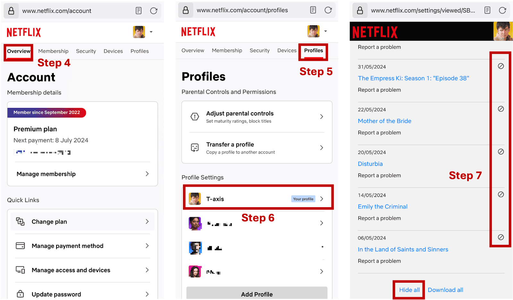This screenshot has height=300, width=513.
Task: Click the Adjust parental controls hexagon icon
Action: [x=195, y=117]
